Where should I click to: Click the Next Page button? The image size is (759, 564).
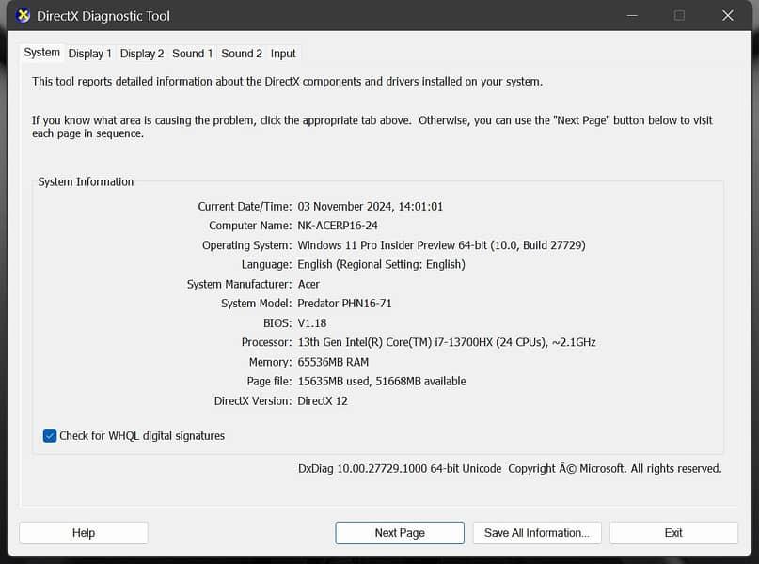400,533
